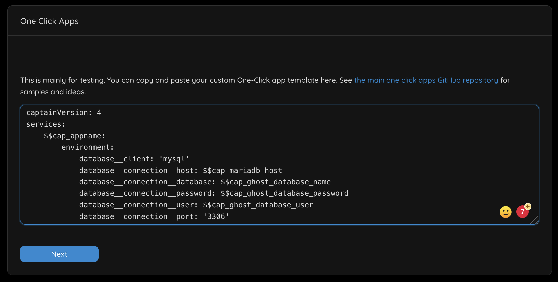Place cursor on the environment: line
The image size is (558, 282).
(x=88, y=147)
